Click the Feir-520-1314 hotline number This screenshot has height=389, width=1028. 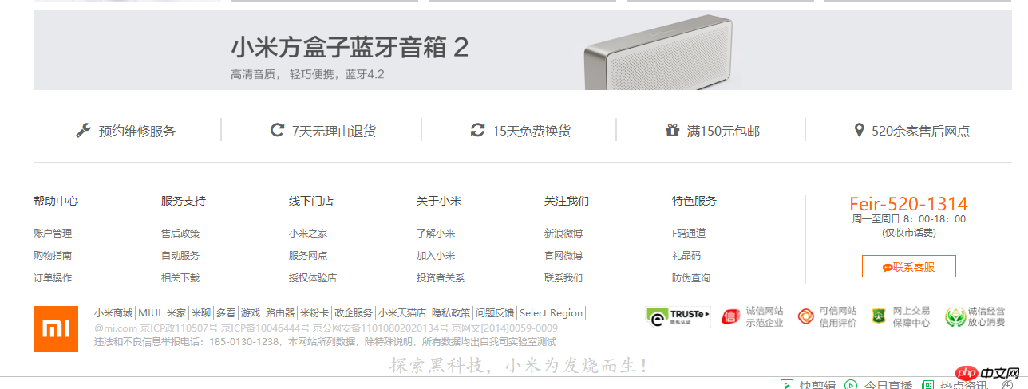pyautogui.click(x=908, y=203)
